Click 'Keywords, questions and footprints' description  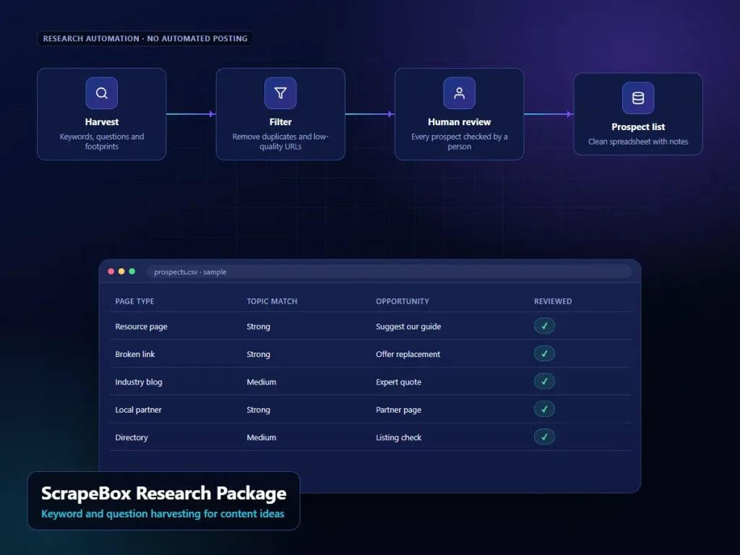pyautogui.click(x=101, y=142)
